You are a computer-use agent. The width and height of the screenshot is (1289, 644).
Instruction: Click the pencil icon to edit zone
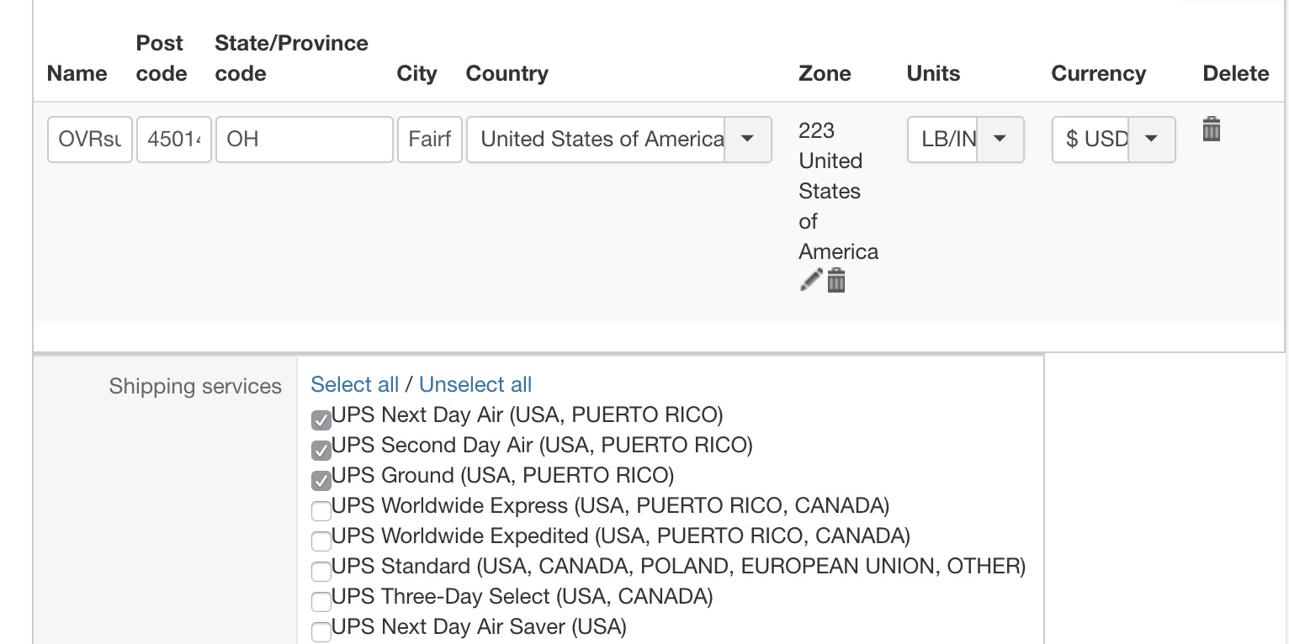(x=810, y=280)
